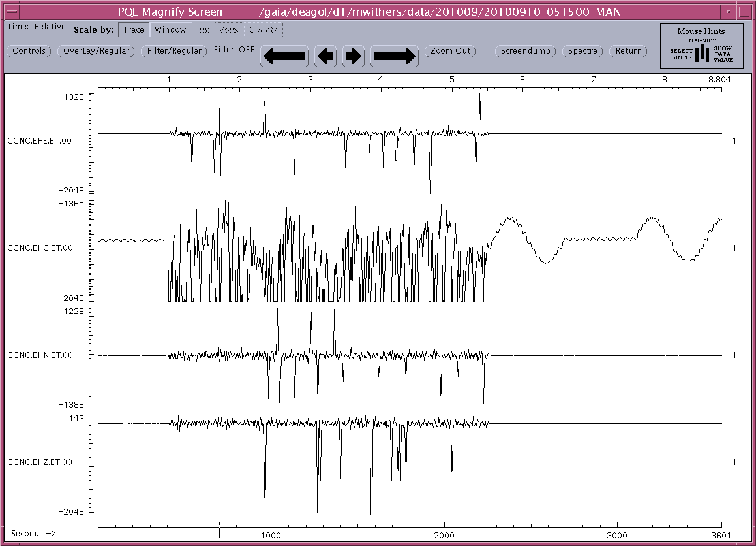Select the CCNC.EHN.ET.00 channel label
The width and height of the screenshot is (756, 546).
[x=40, y=355]
